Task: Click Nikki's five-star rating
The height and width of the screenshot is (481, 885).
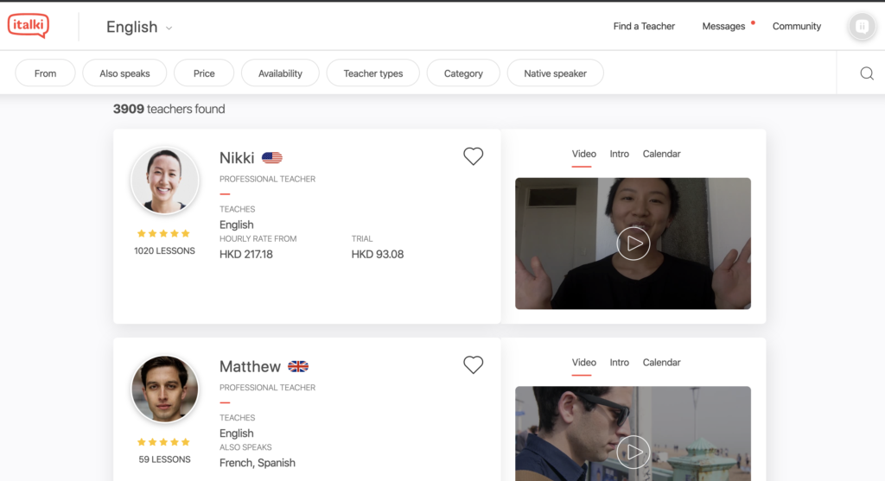Action: tap(163, 233)
